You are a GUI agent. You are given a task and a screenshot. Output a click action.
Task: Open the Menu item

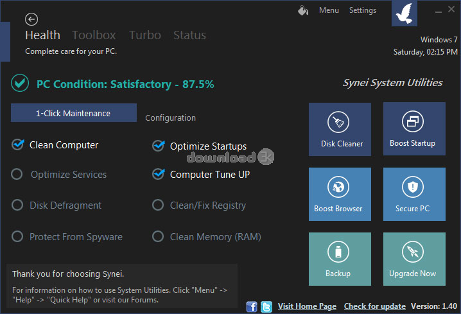329,10
